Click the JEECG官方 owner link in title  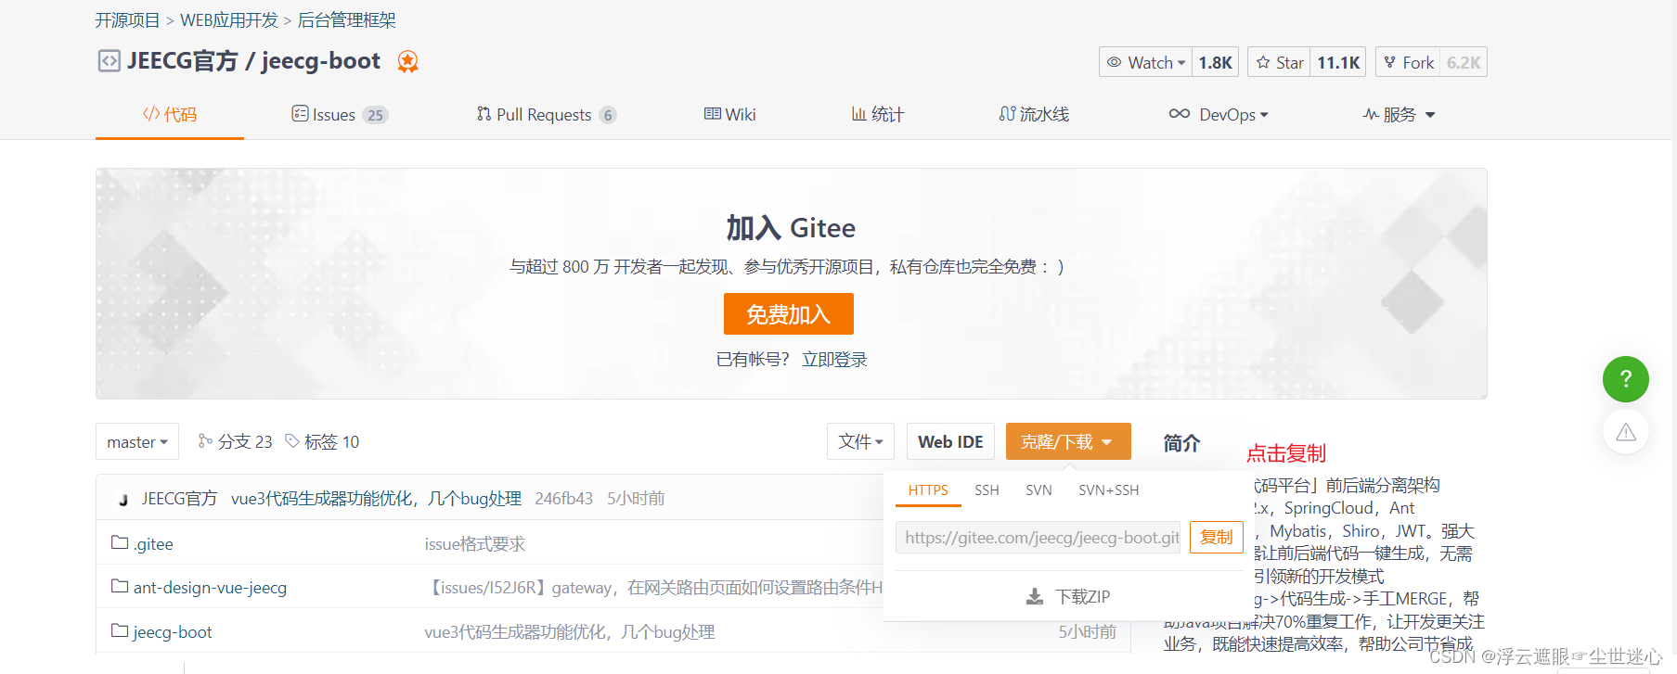click(x=182, y=61)
